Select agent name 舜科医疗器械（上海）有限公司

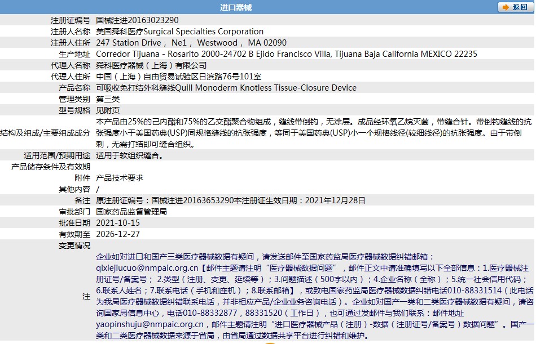click(151, 65)
